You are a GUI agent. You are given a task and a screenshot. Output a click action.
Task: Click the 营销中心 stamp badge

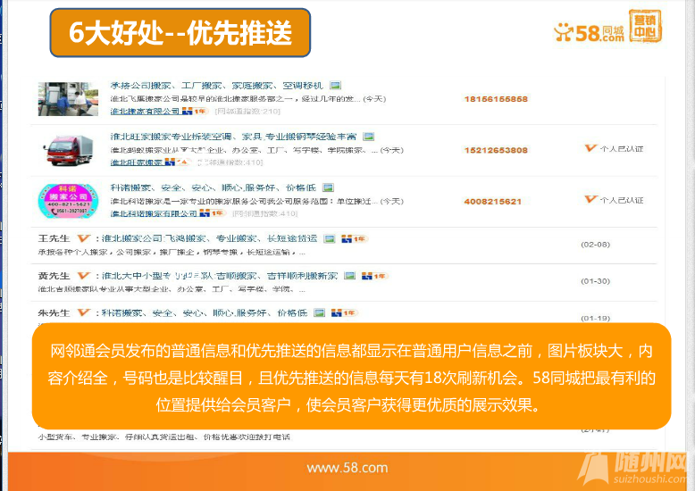pyautogui.click(x=645, y=26)
